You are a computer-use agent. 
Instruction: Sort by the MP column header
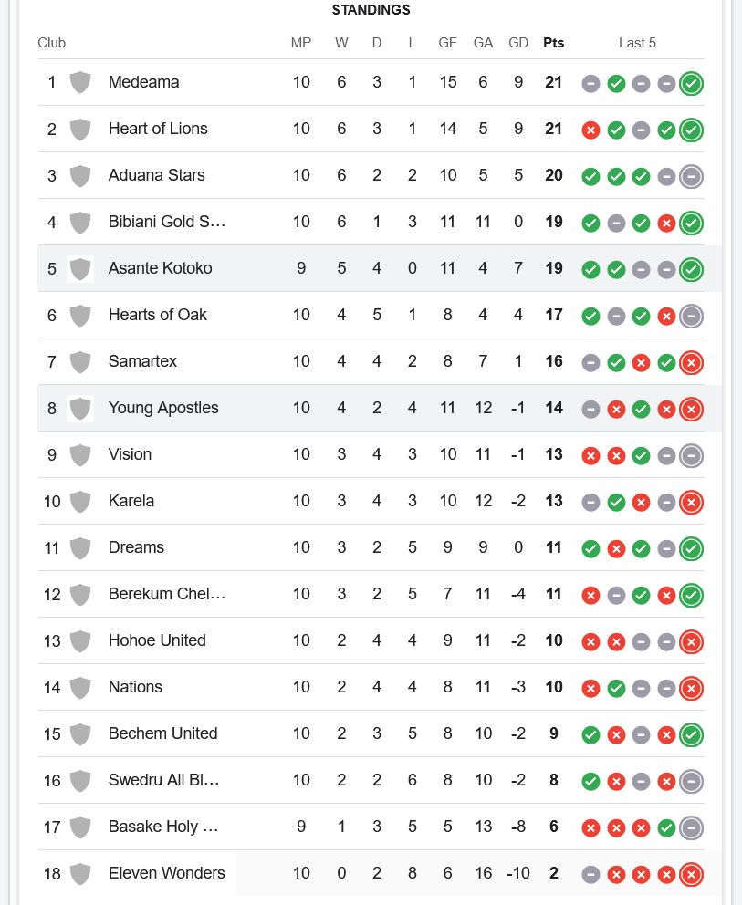coord(301,42)
